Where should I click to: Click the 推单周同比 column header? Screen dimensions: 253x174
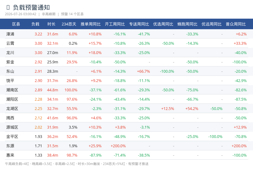tap(91, 24)
